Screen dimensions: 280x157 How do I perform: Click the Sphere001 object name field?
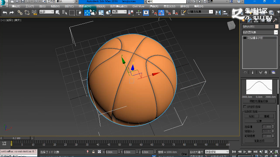coord(258,27)
